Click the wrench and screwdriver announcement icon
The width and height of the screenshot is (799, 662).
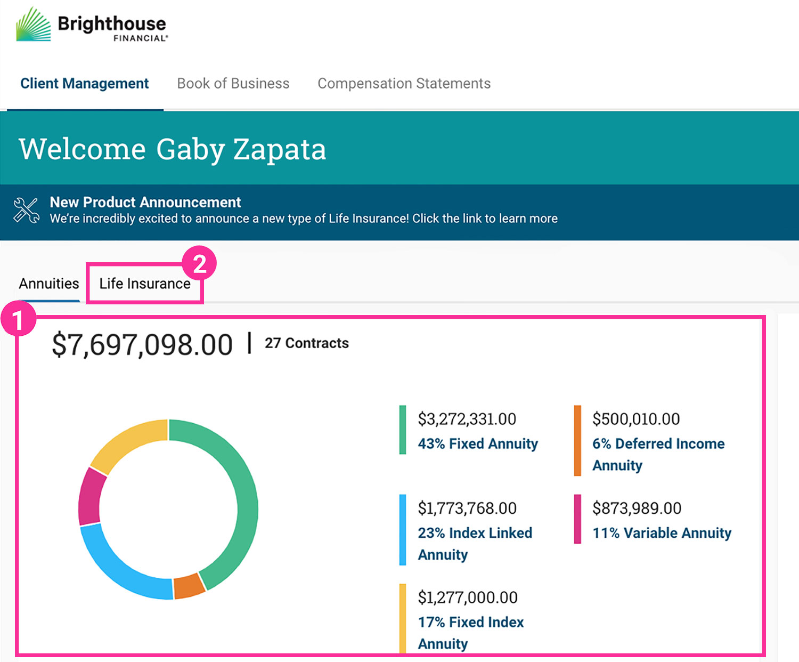[26, 210]
